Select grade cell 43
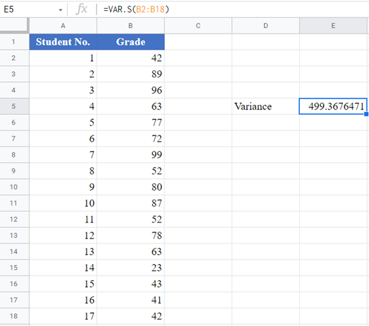Image resolution: width=369 pixels, height=326 pixels. tap(131, 284)
